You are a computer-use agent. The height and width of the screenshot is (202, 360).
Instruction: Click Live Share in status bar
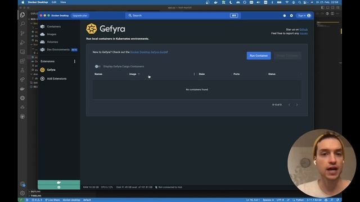coord(52,200)
